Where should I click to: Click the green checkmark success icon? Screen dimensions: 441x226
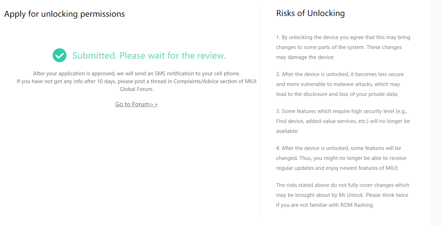click(59, 55)
